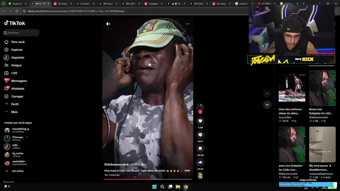Open the tab search dropdown arrow

(x=4, y=4)
